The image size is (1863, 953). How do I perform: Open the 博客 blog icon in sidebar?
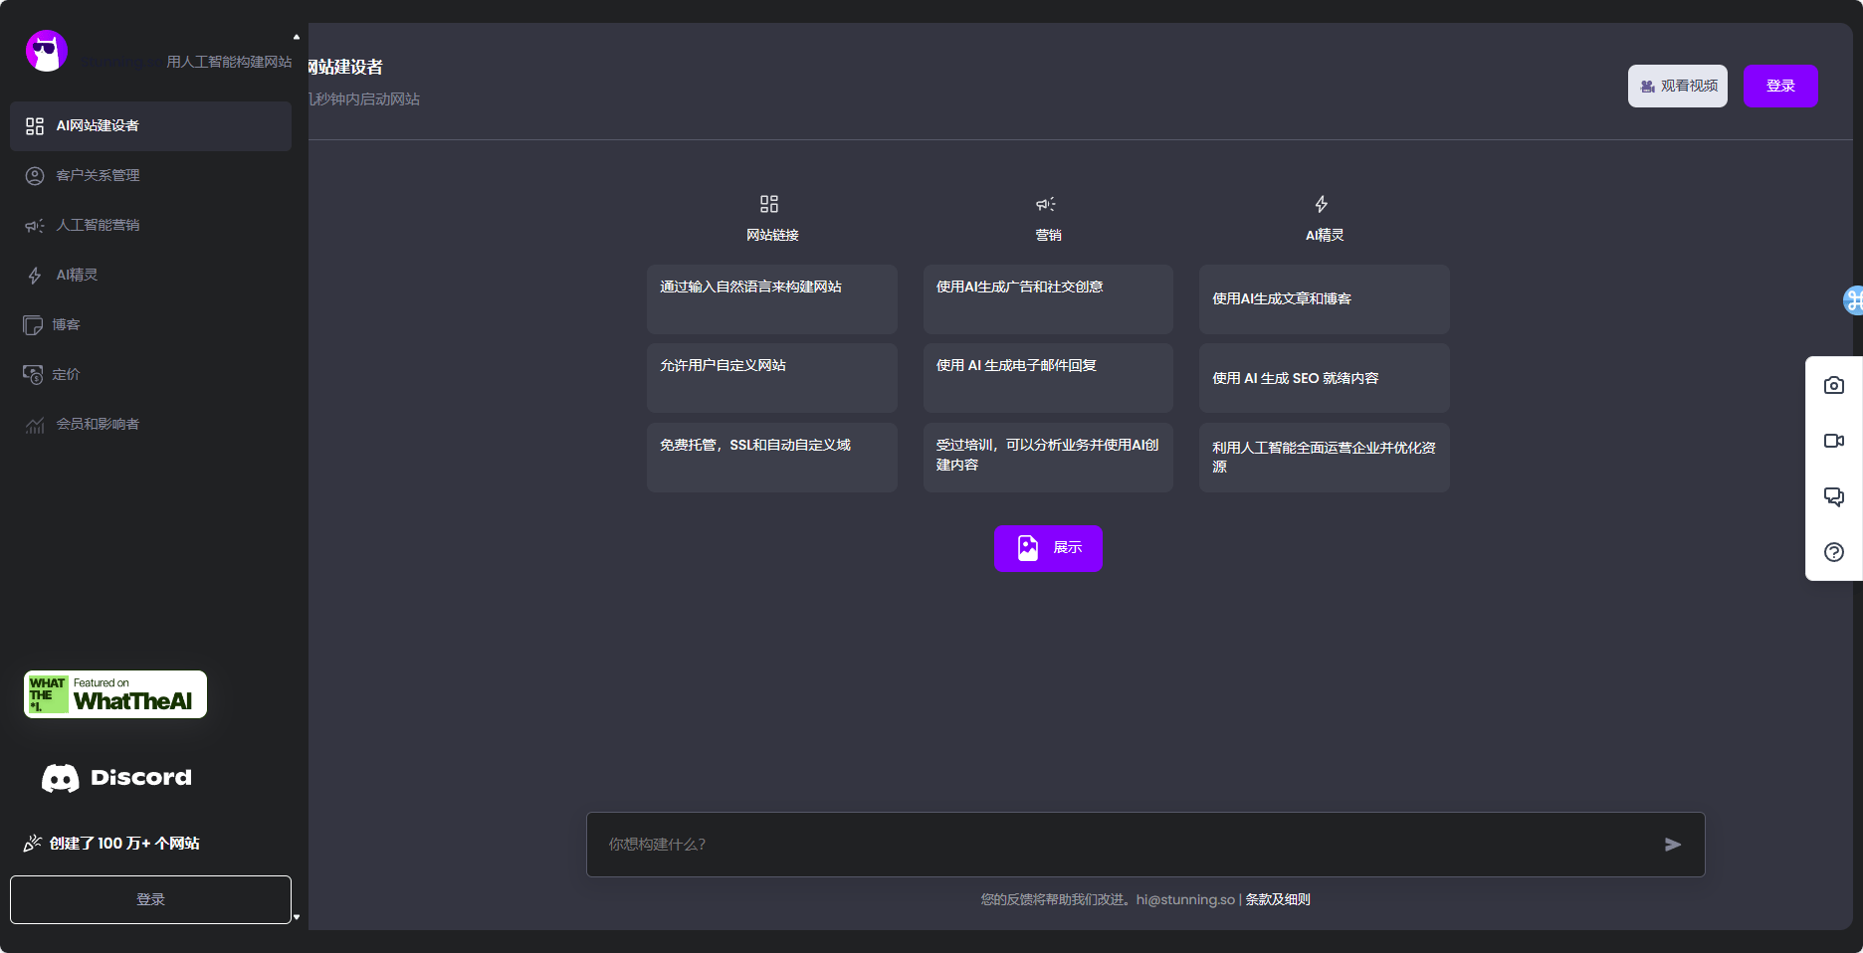(x=34, y=325)
